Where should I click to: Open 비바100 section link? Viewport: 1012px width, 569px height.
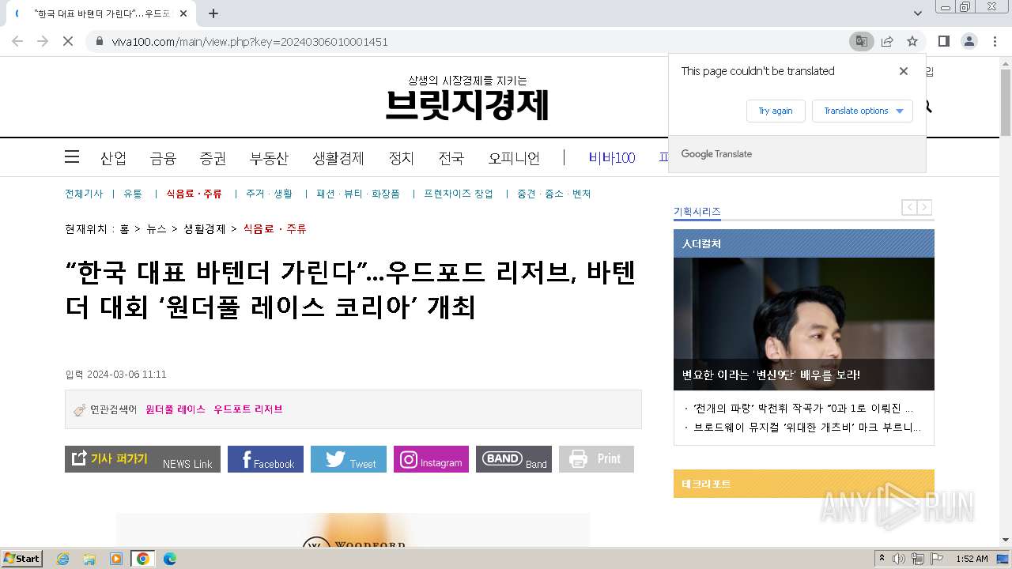point(612,158)
